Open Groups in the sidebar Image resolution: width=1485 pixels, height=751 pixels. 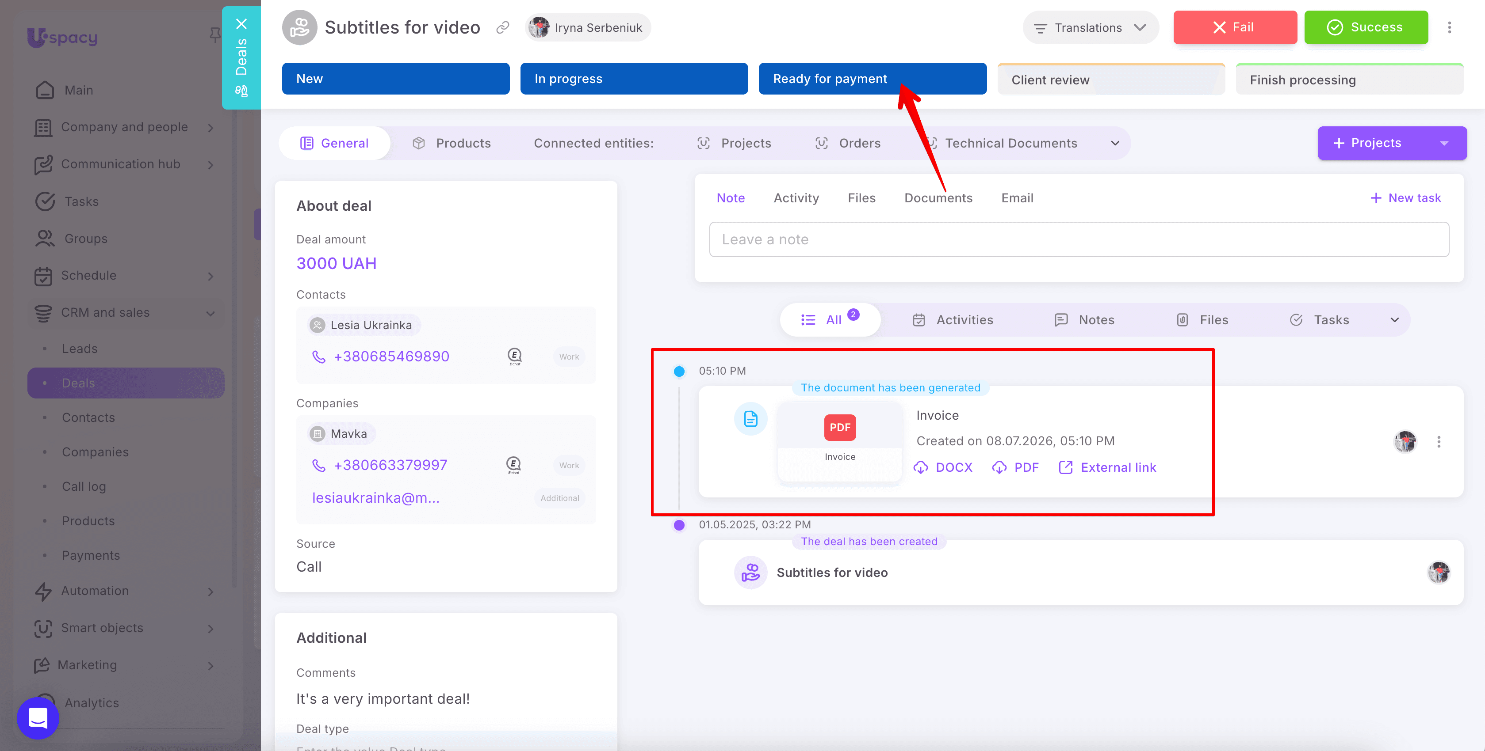tap(85, 239)
